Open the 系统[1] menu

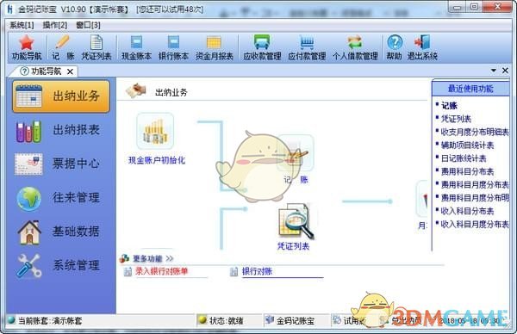(x=22, y=25)
